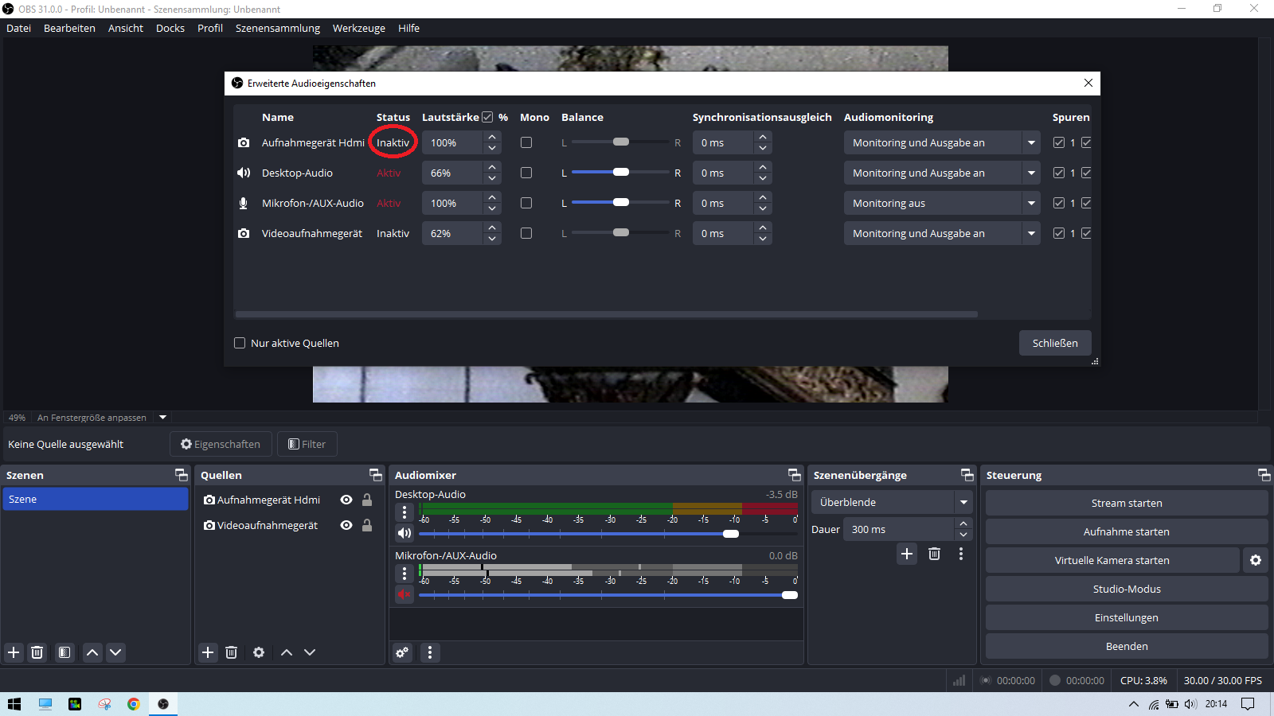
Task: Click the Schließen button
Action: [x=1054, y=343]
